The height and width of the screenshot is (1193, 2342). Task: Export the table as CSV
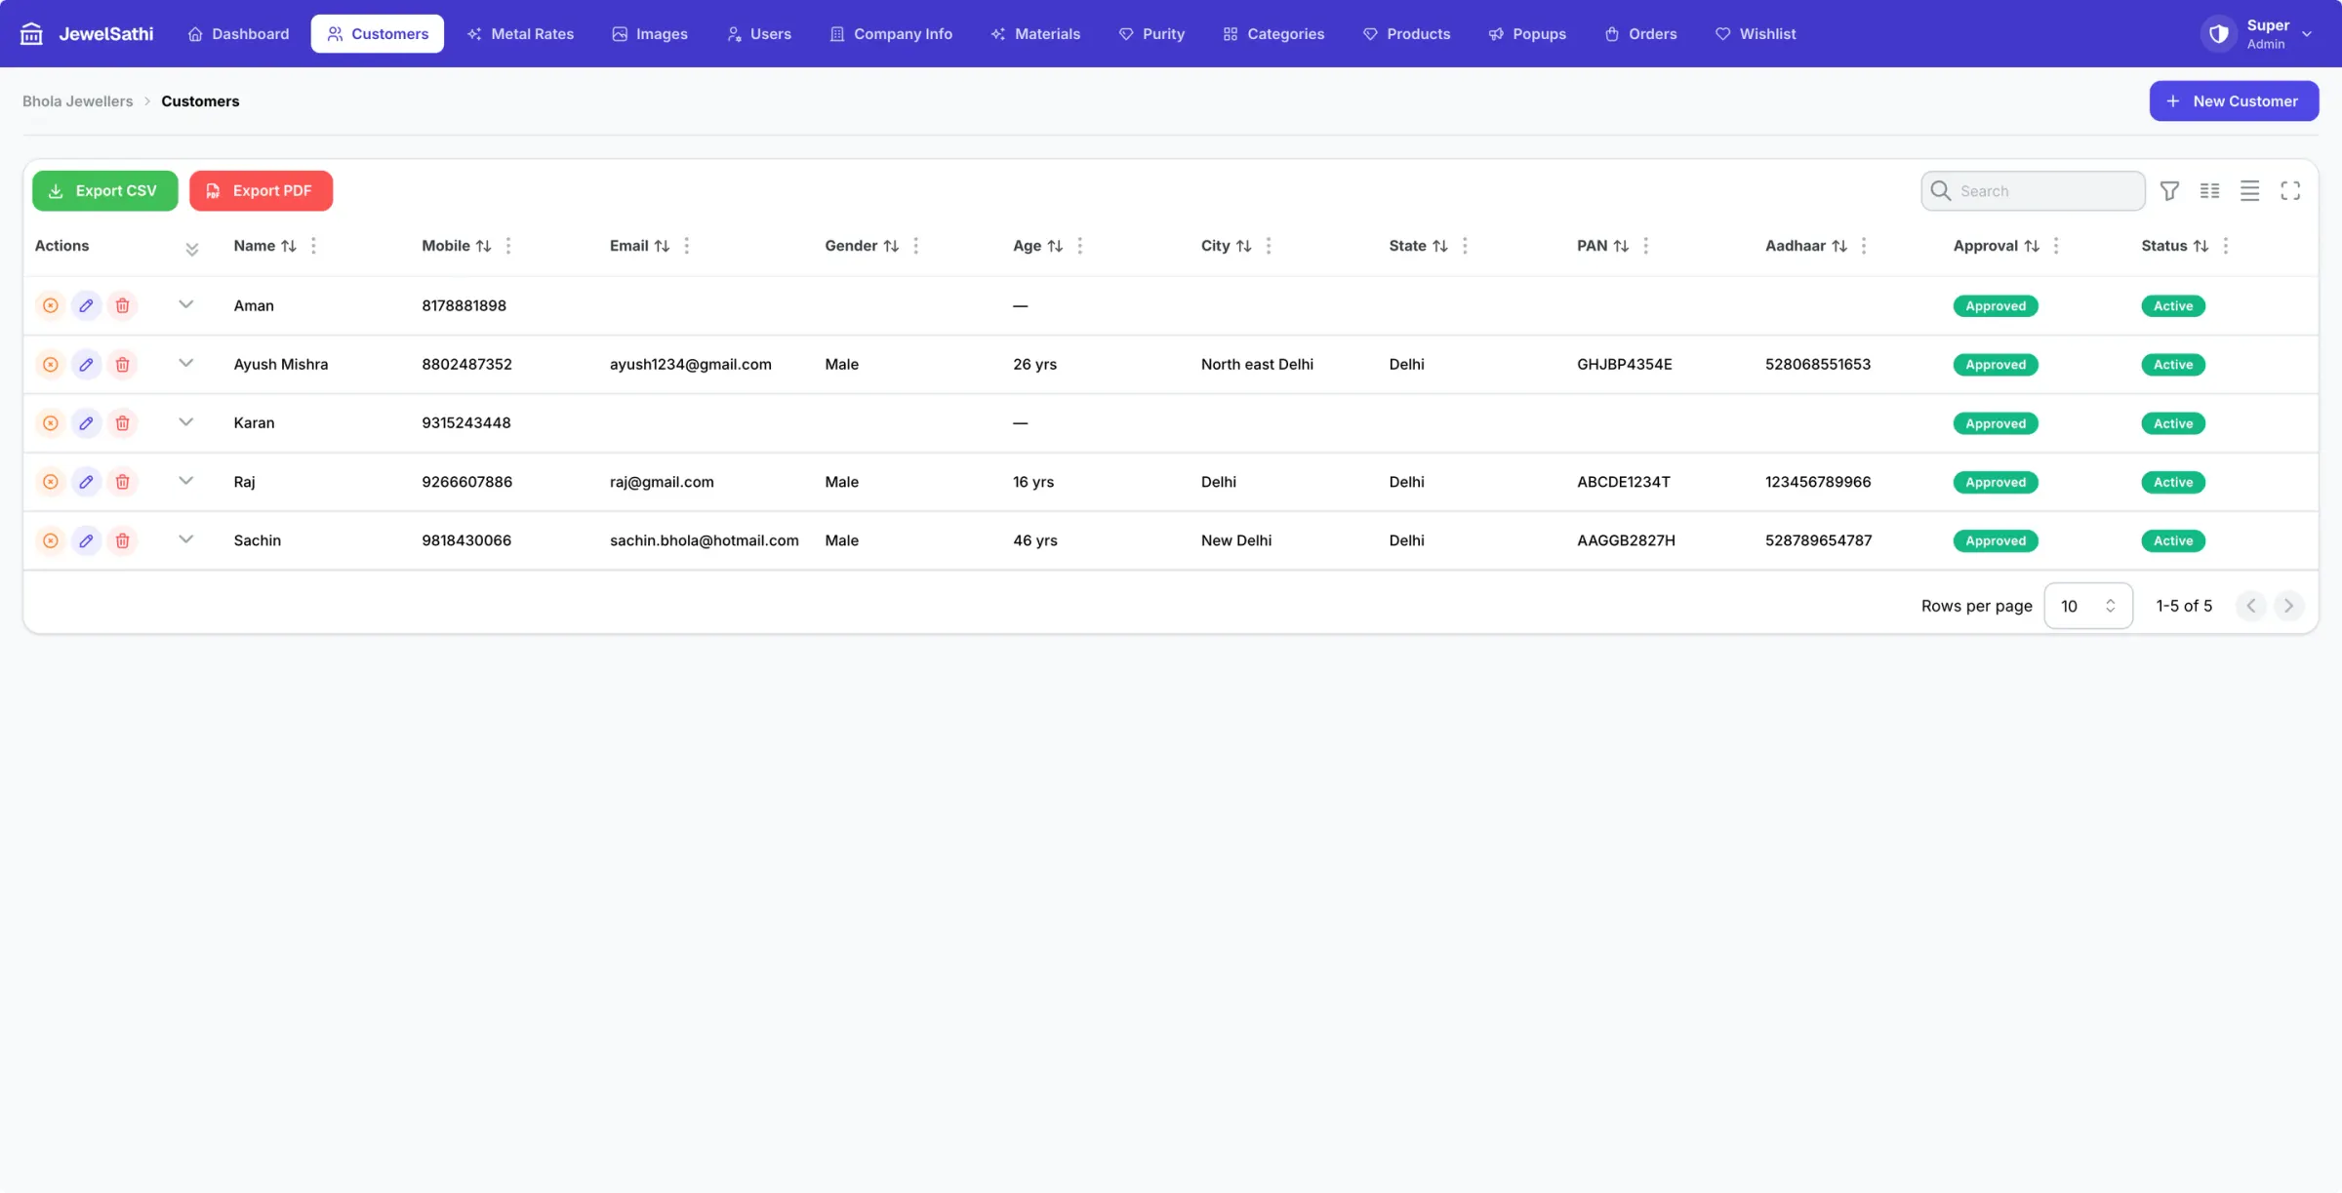click(x=104, y=190)
